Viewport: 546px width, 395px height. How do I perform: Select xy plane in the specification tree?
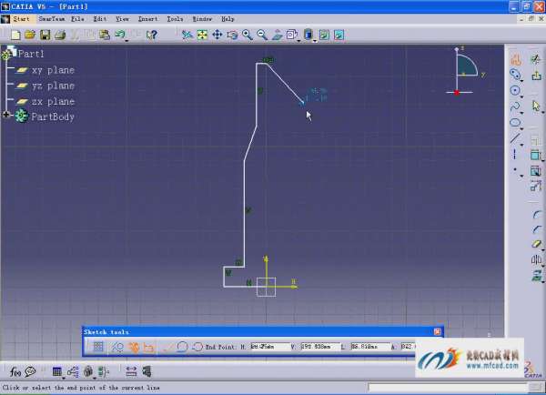[x=53, y=70]
